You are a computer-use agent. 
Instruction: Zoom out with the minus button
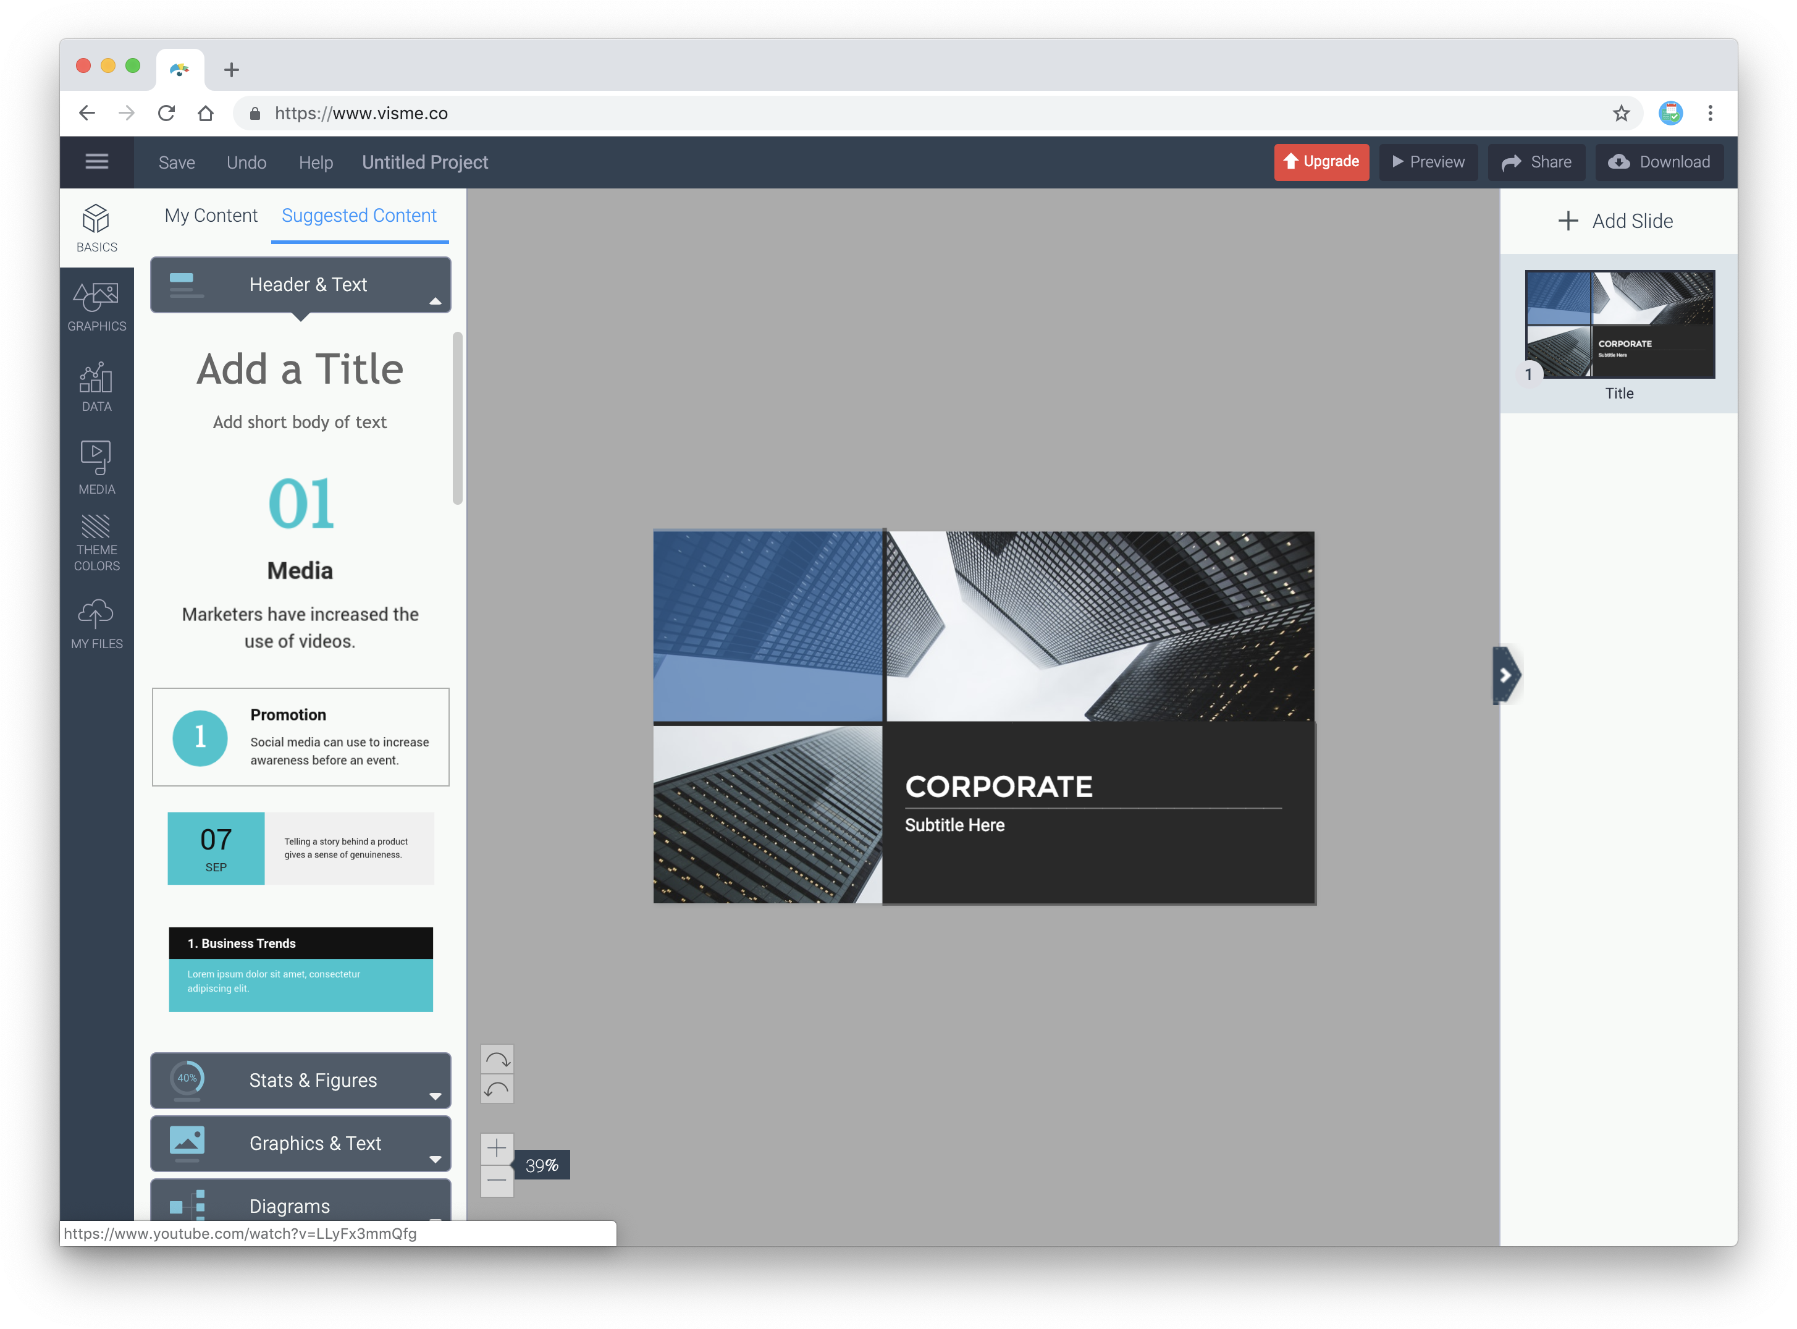click(497, 1181)
